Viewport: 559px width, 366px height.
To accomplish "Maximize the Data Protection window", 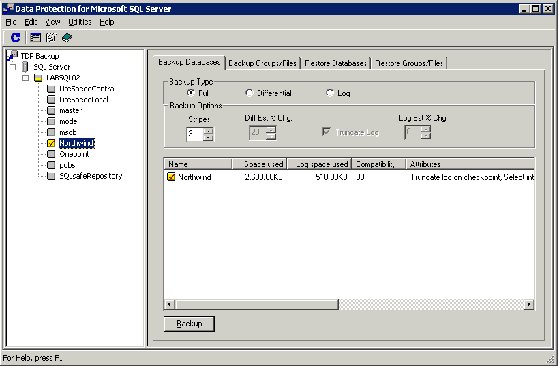I will [x=535, y=9].
